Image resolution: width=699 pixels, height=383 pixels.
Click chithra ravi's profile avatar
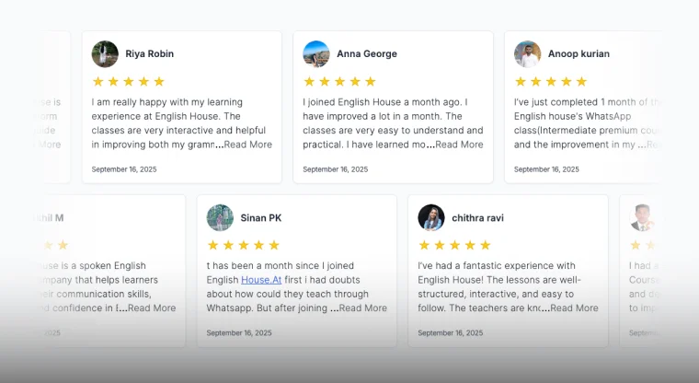pyautogui.click(x=431, y=217)
